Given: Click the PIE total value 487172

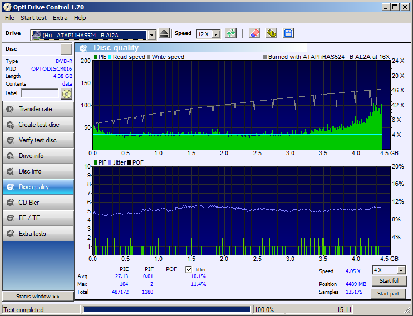Looking at the screenshot, I should point(120,292).
